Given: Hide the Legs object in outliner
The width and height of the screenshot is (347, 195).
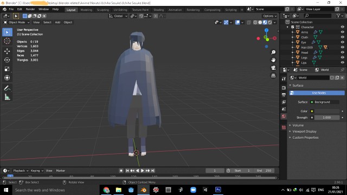Looking at the screenshot, I should 342,57.
